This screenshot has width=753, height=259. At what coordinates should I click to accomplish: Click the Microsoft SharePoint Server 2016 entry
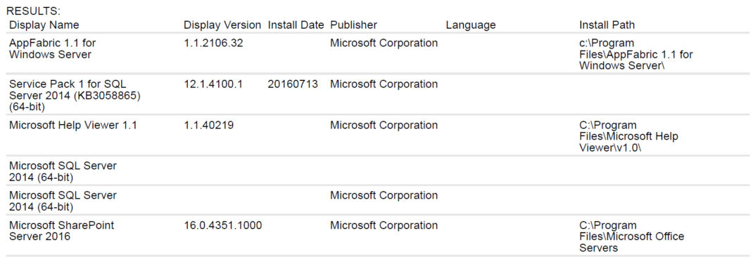point(61,231)
